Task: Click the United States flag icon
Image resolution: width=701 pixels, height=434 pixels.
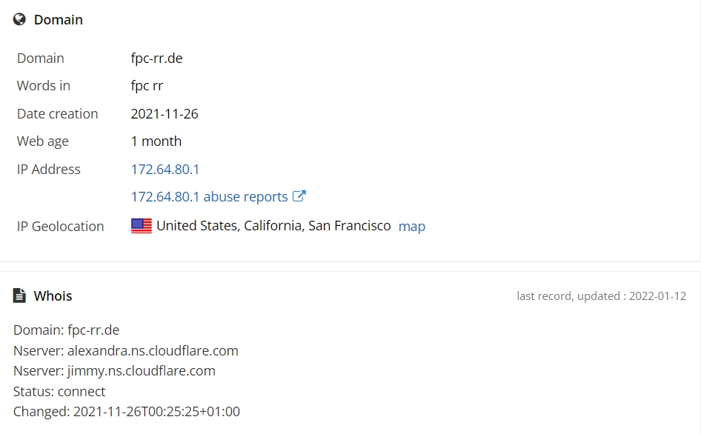Action: (x=142, y=226)
